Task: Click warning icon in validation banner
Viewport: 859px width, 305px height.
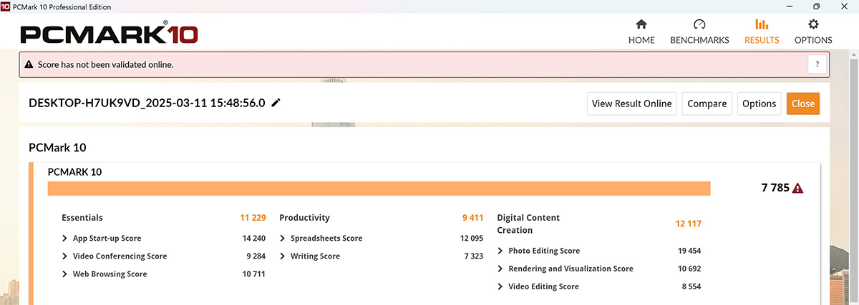Action: 29,64
